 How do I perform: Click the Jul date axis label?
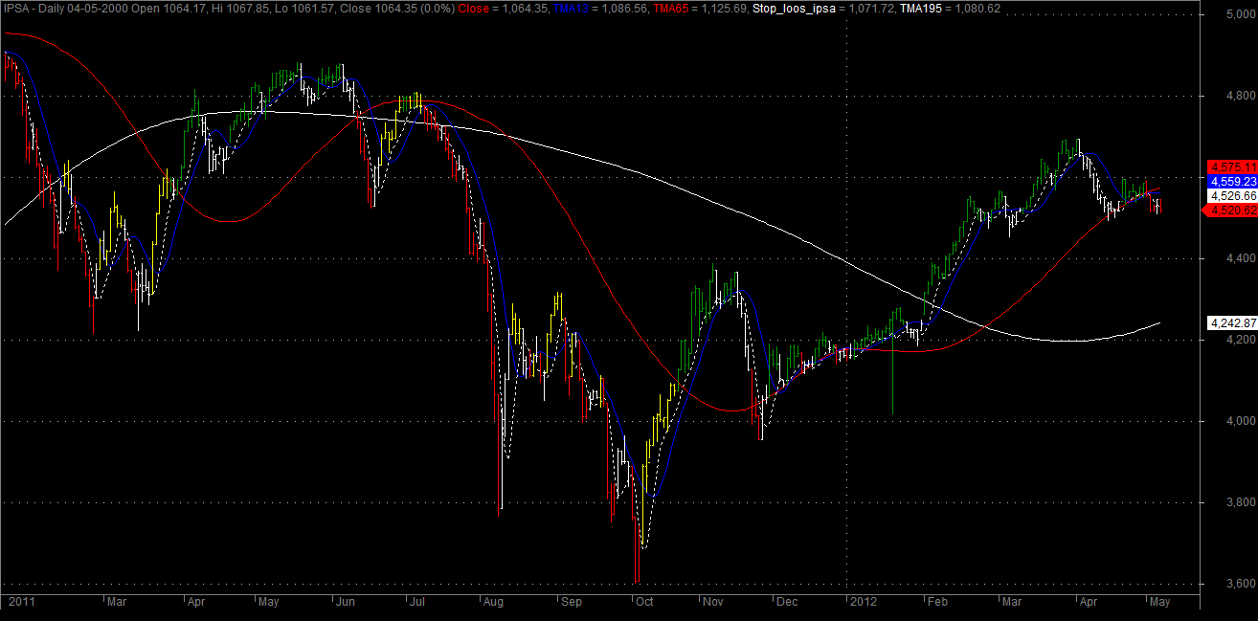(x=417, y=602)
